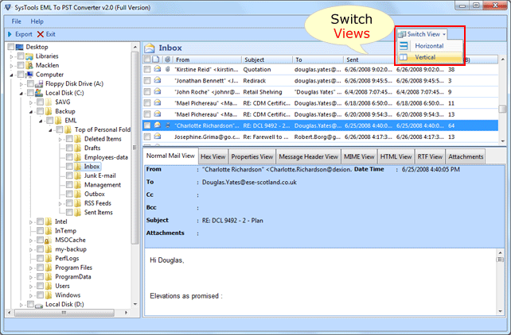Sort the list by the To column

(318, 60)
